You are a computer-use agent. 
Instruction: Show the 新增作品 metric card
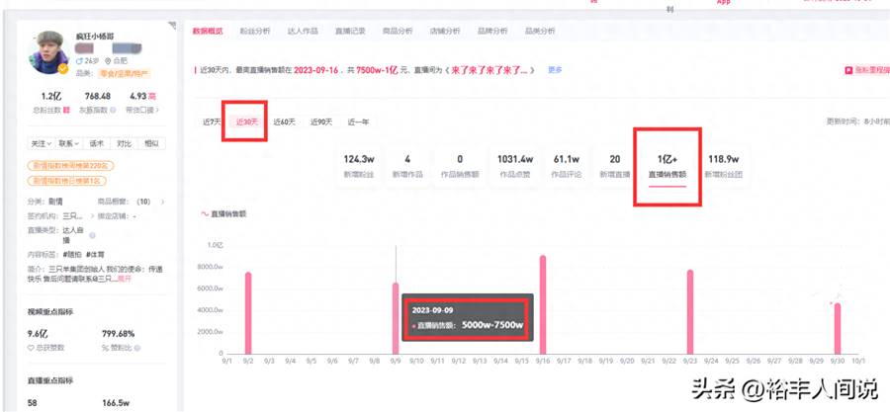tap(407, 167)
